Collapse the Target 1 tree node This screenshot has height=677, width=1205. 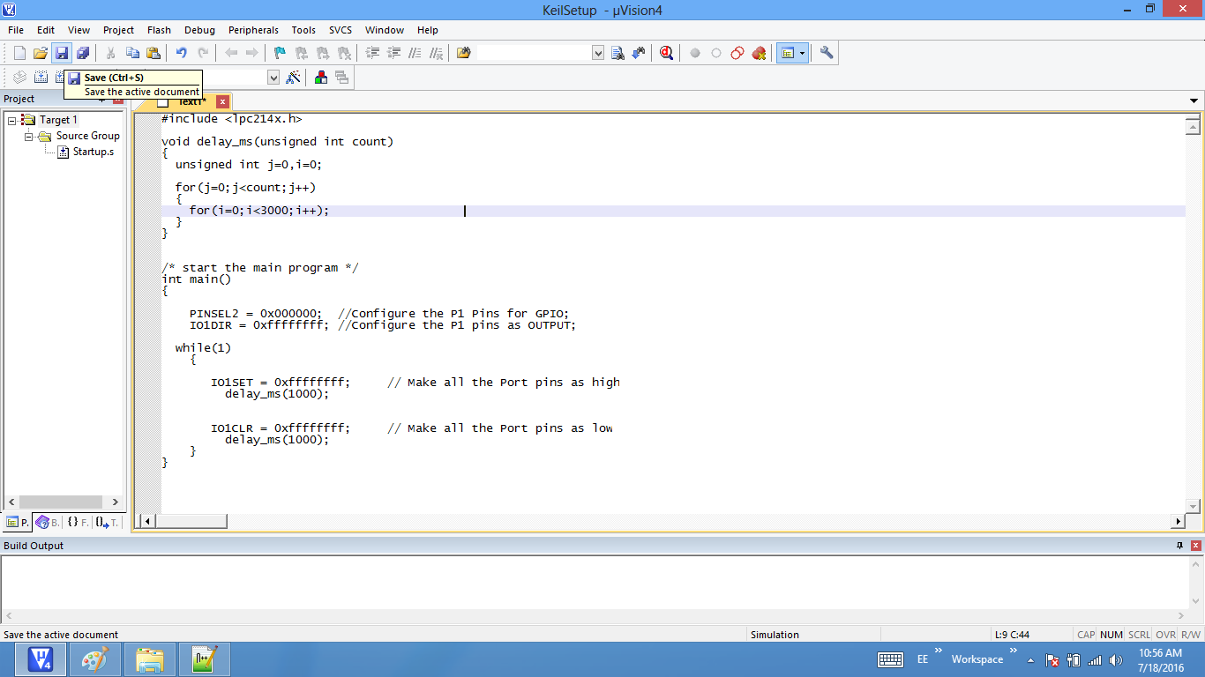[12, 120]
